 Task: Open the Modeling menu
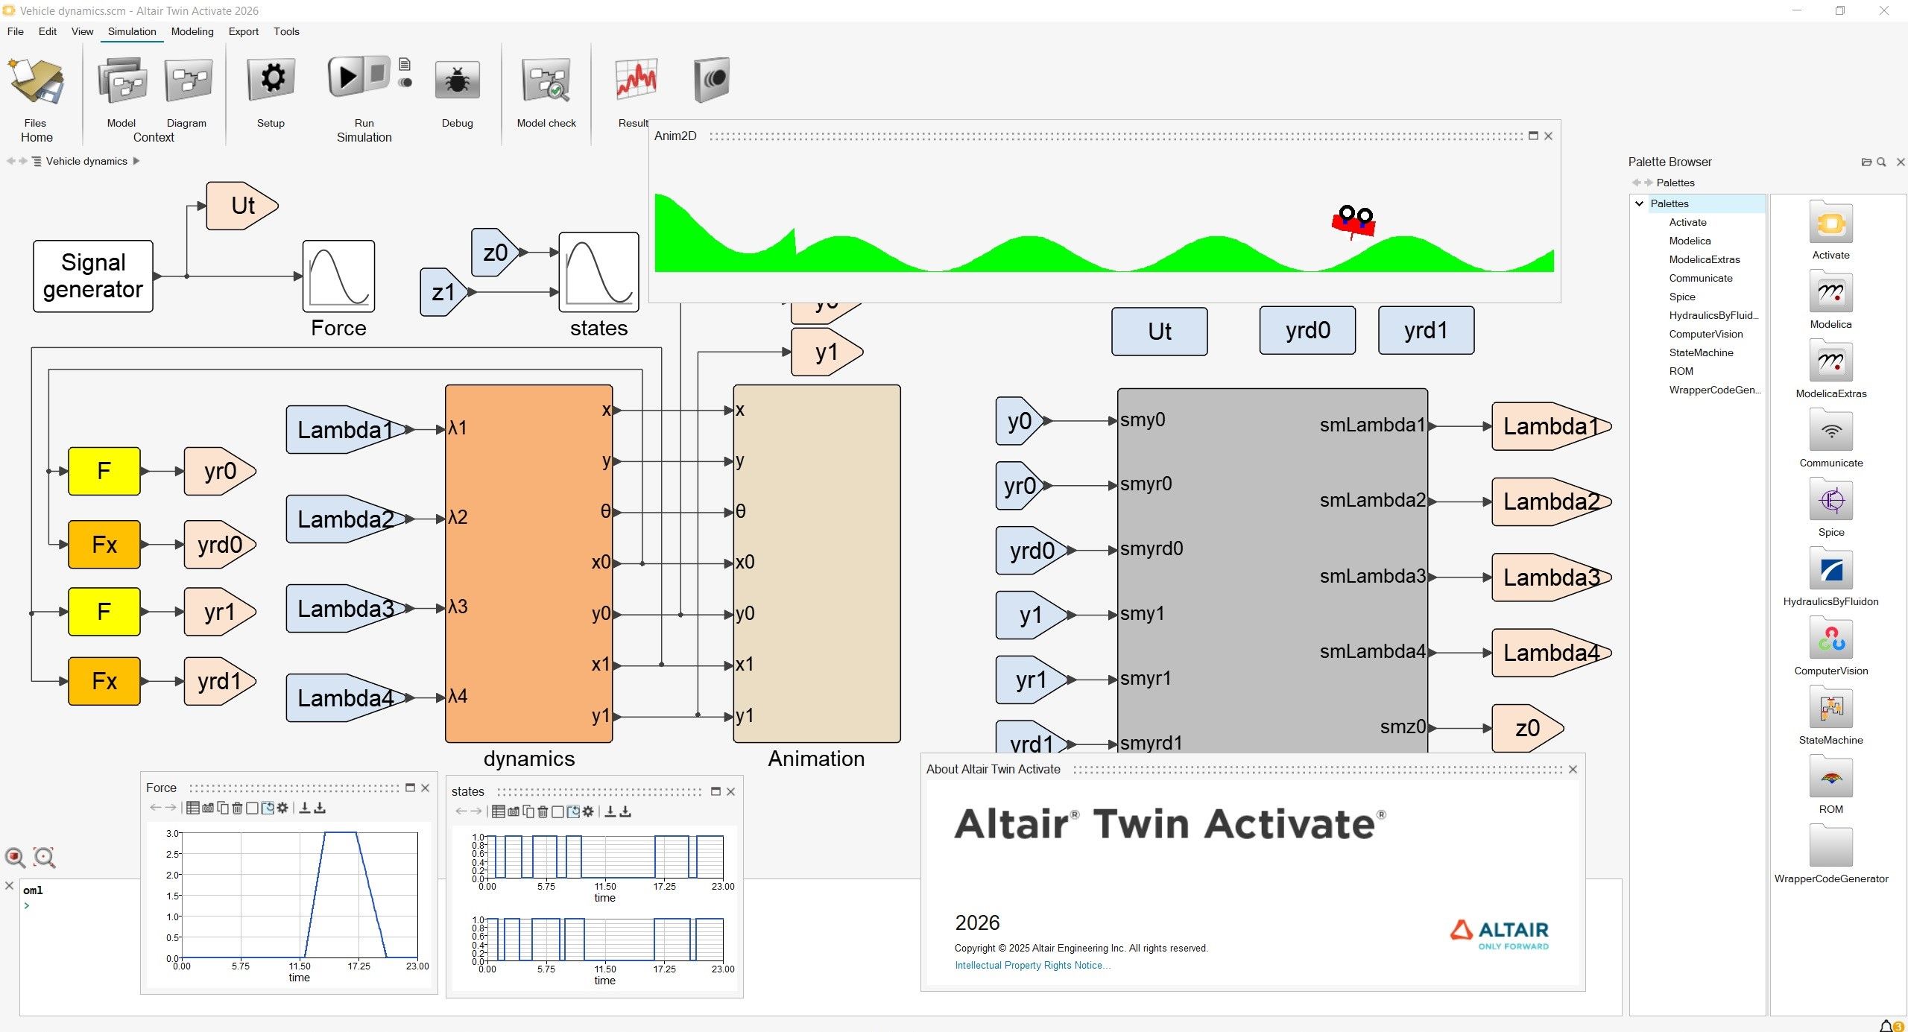tap(192, 31)
